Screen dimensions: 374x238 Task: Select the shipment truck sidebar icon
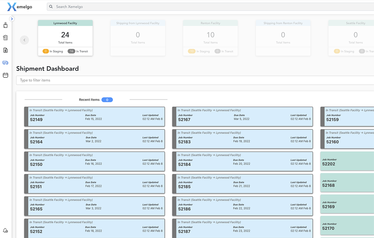click(5, 63)
